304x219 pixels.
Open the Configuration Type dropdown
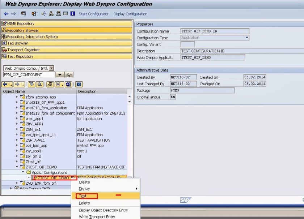coord(247,38)
